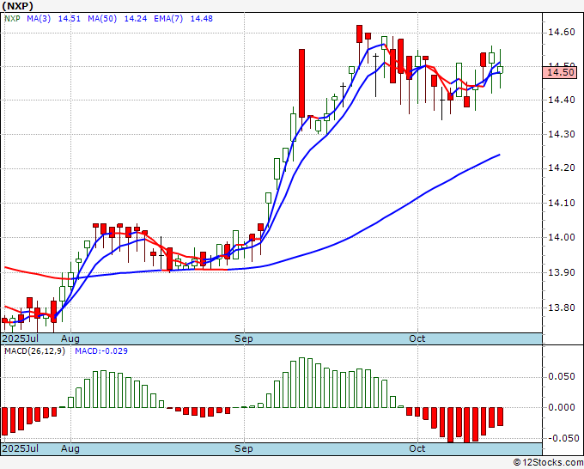Click Aug on the MACD panel axis
584x469 pixels.
(70, 448)
